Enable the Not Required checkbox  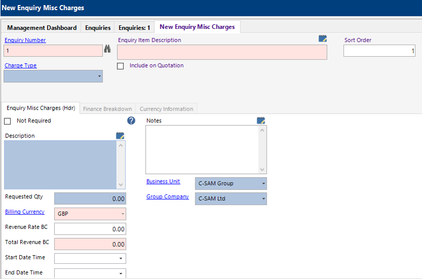pyautogui.click(x=8, y=121)
